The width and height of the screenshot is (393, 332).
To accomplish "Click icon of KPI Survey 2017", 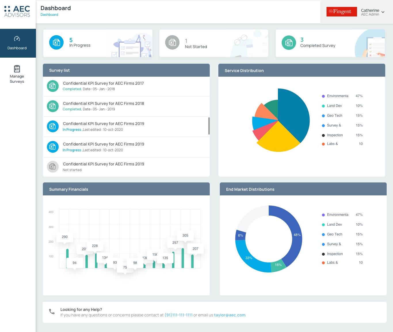I will point(53,86).
